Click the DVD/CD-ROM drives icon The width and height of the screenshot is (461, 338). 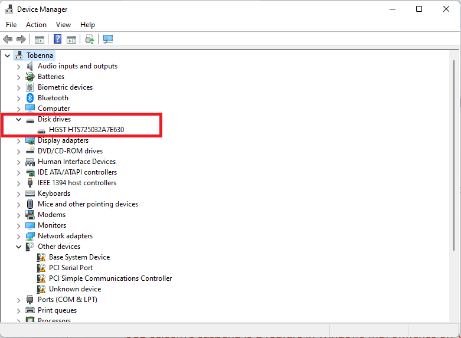pos(30,151)
